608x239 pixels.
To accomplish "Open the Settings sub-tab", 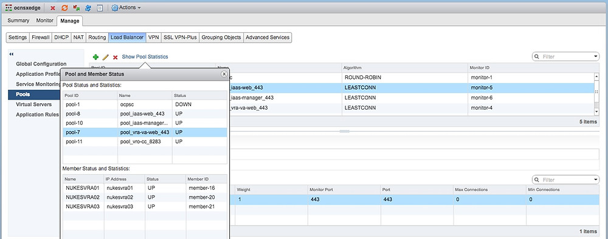I will click(18, 38).
